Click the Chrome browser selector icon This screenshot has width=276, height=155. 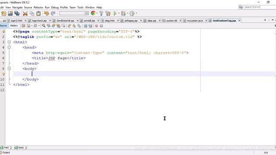pos(93,13)
